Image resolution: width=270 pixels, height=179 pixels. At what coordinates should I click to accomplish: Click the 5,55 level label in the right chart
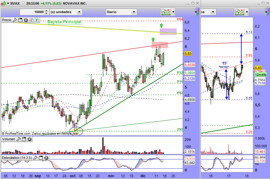(x=249, y=98)
